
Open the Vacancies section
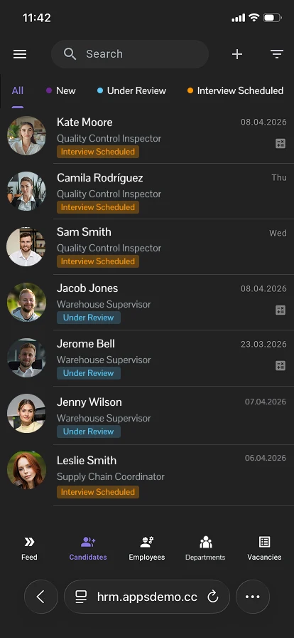click(x=264, y=548)
